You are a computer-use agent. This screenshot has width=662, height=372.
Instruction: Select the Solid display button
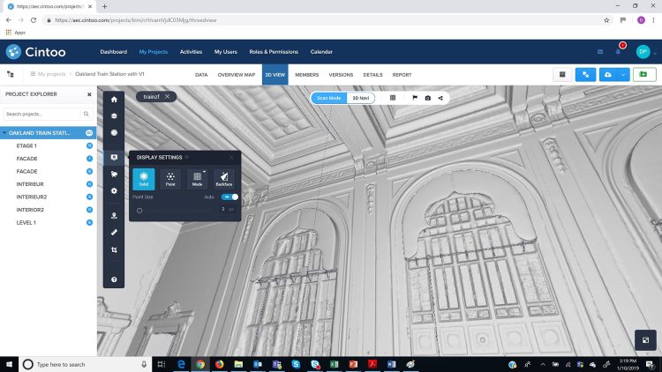(x=144, y=179)
